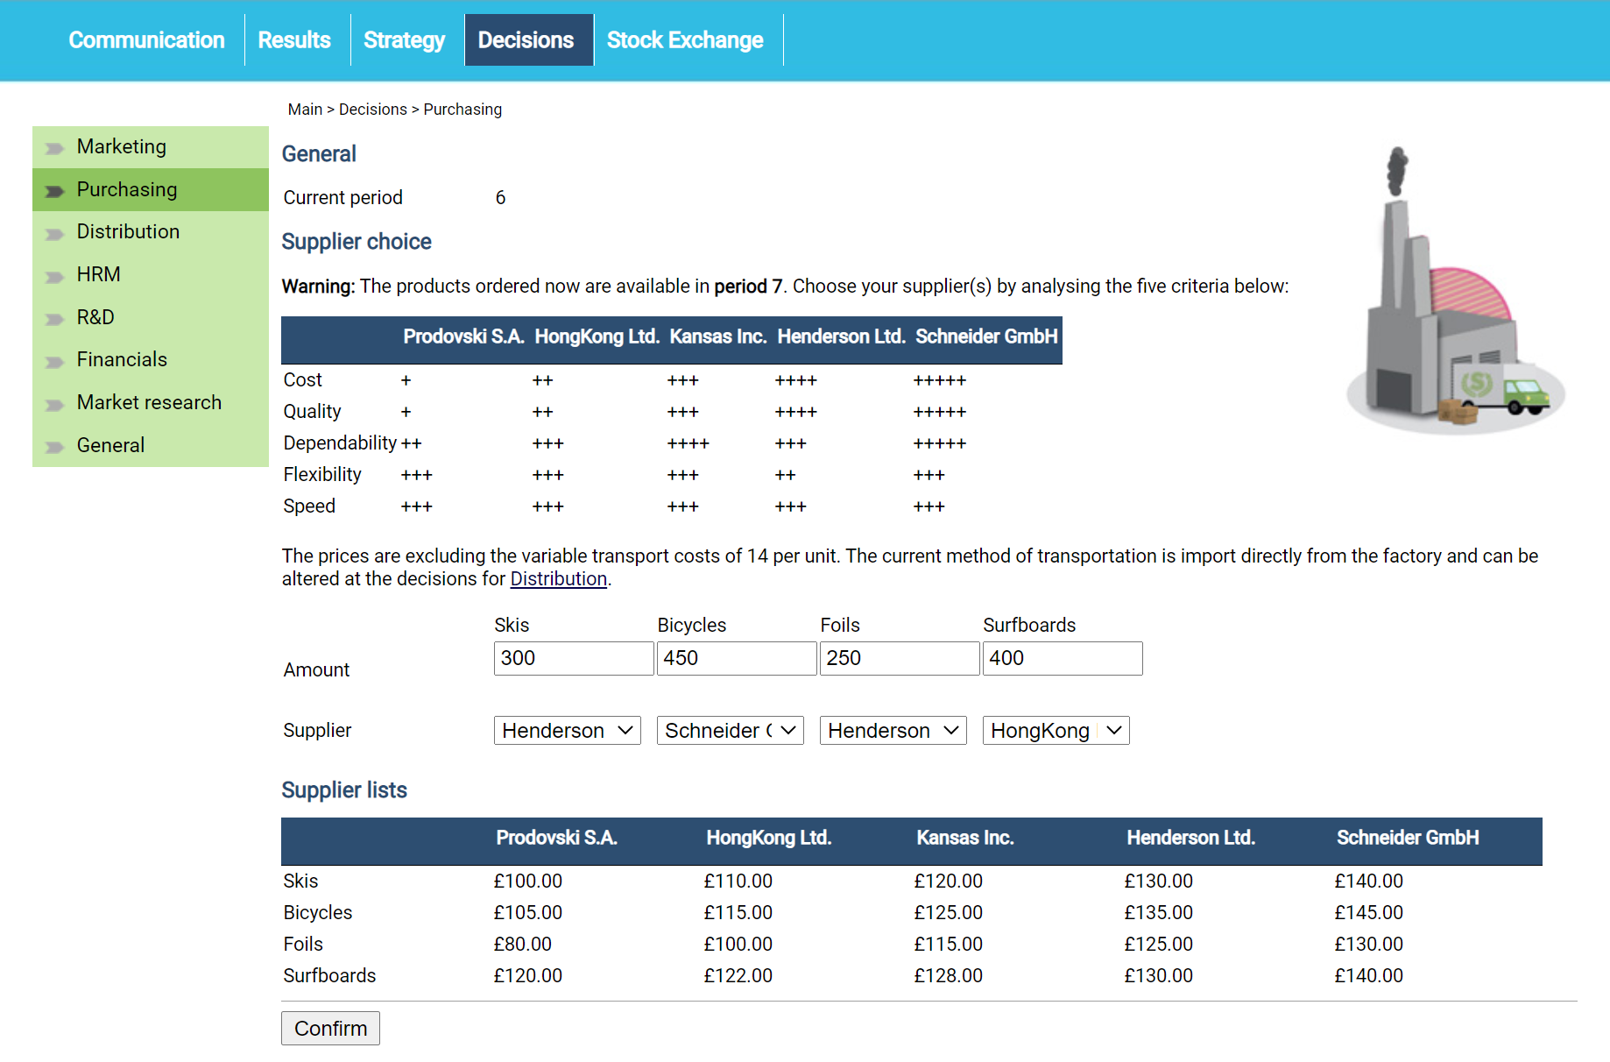Switch to the Stock Exchange tab

click(x=686, y=39)
